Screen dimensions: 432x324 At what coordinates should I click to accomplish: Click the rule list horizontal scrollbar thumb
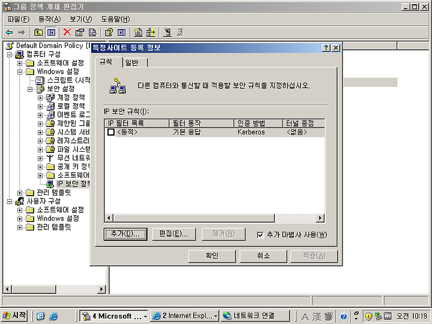click(193, 218)
